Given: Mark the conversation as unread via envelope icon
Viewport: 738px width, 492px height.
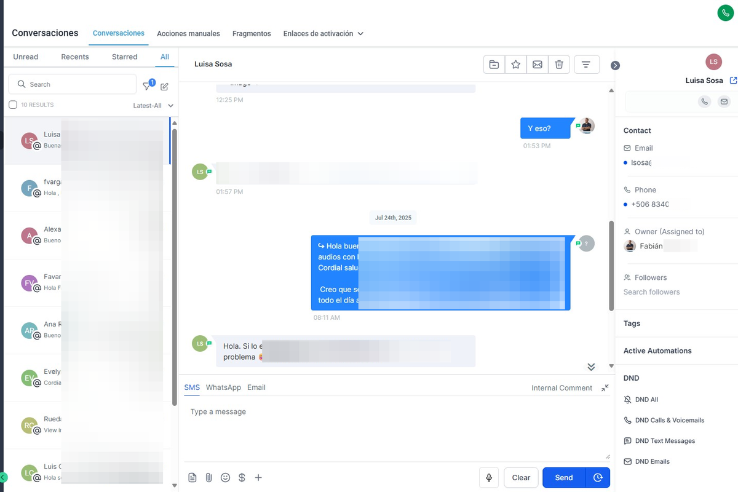Looking at the screenshot, I should [537, 64].
